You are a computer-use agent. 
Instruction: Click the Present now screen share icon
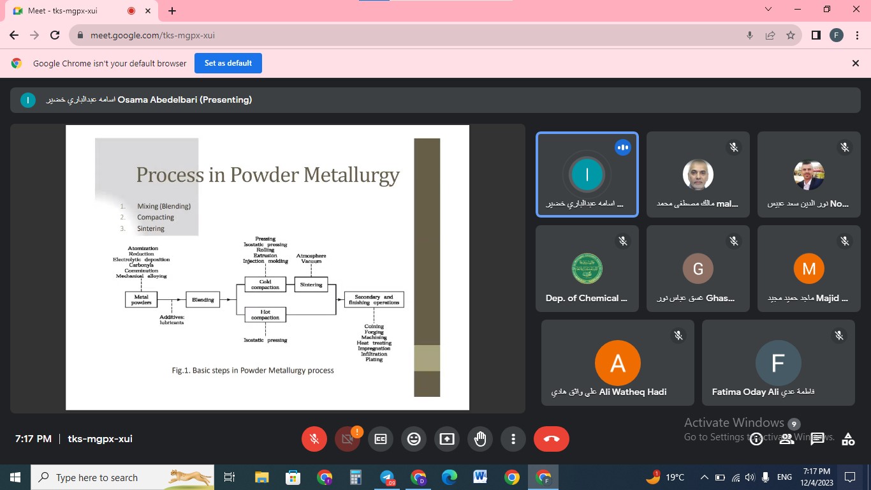click(447, 439)
